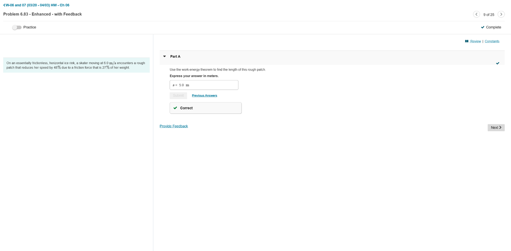
Task: Click the Review book icon
Action: 467,41
